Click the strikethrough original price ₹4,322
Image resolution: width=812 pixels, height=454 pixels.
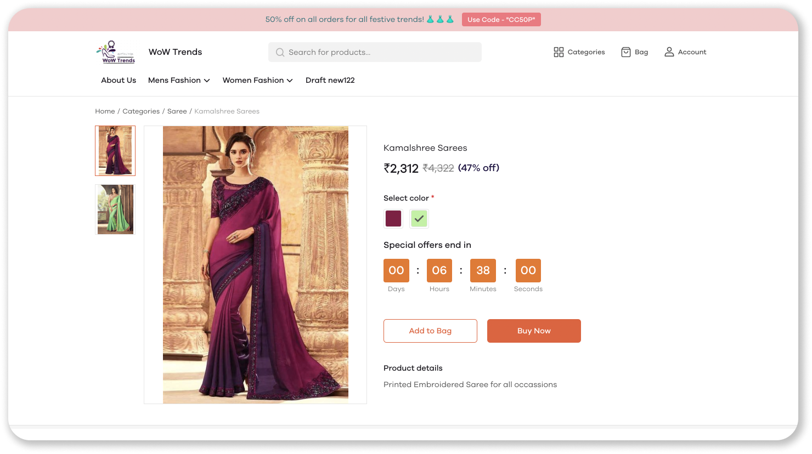[x=439, y=168]
